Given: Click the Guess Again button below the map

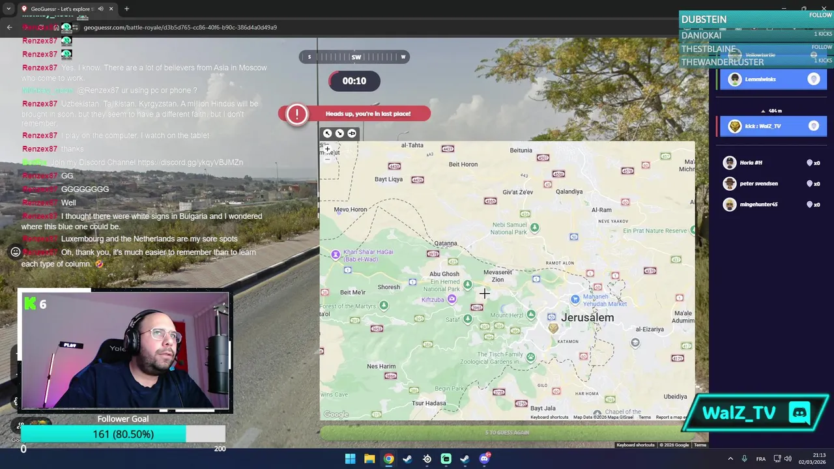Looking at the screenshot, I should point(507,433).
